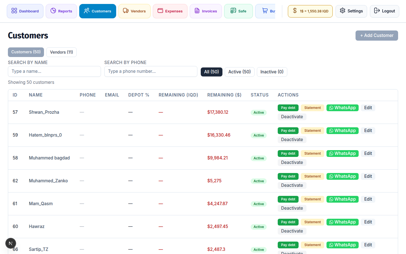The width and height of the screenshot is (406, 254).
Task: Pay debt for Muhammed bagdad
Action: [x=288, y=154]
